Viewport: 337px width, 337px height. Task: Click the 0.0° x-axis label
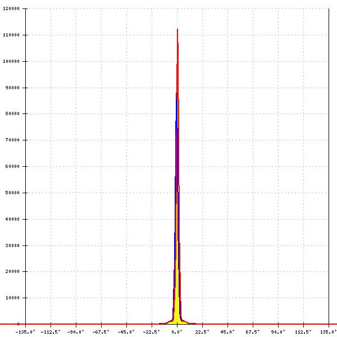tap(177, 332)
